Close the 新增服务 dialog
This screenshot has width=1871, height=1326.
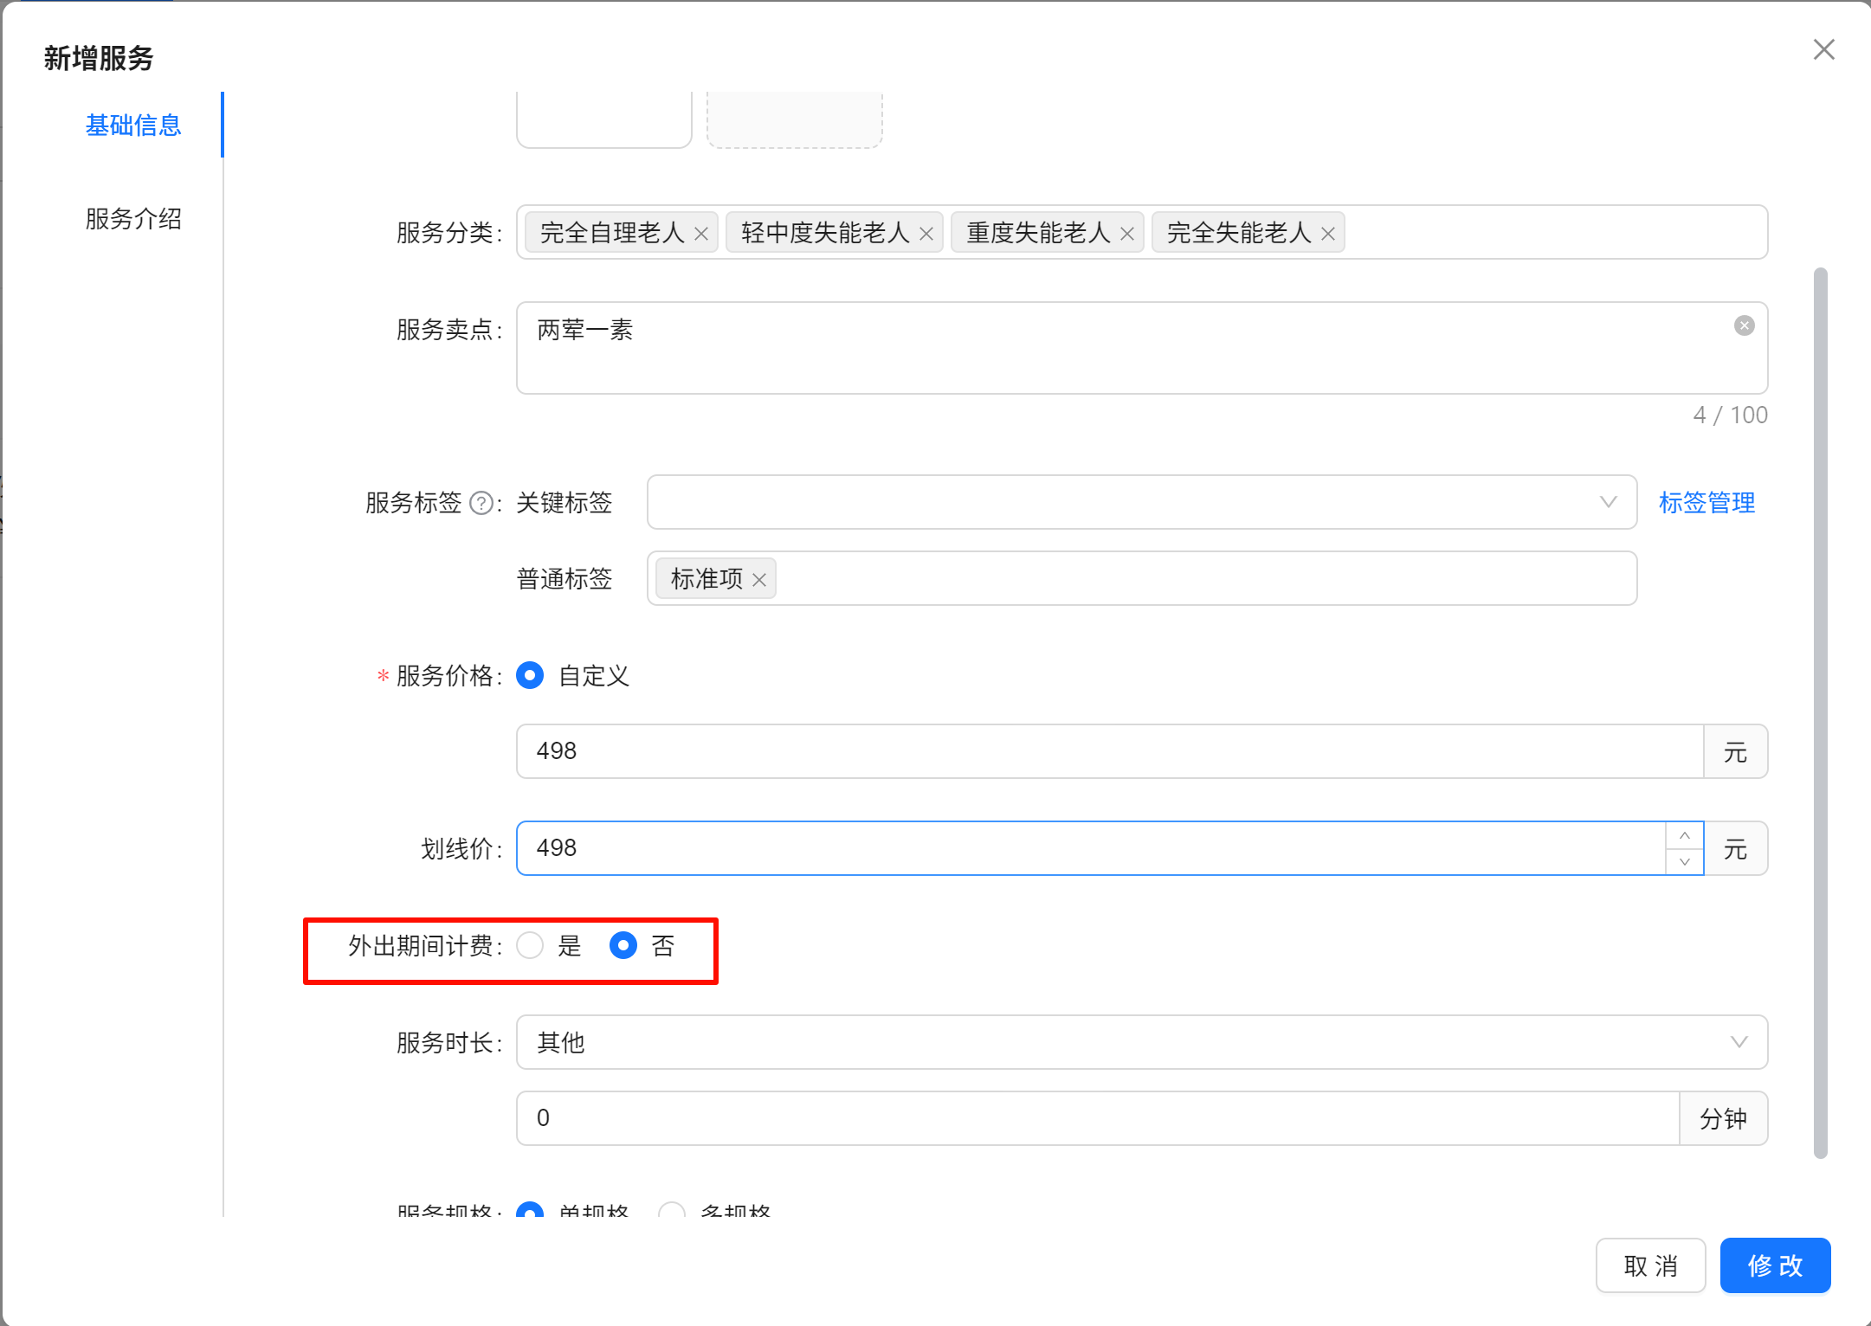click(1823, 50)
